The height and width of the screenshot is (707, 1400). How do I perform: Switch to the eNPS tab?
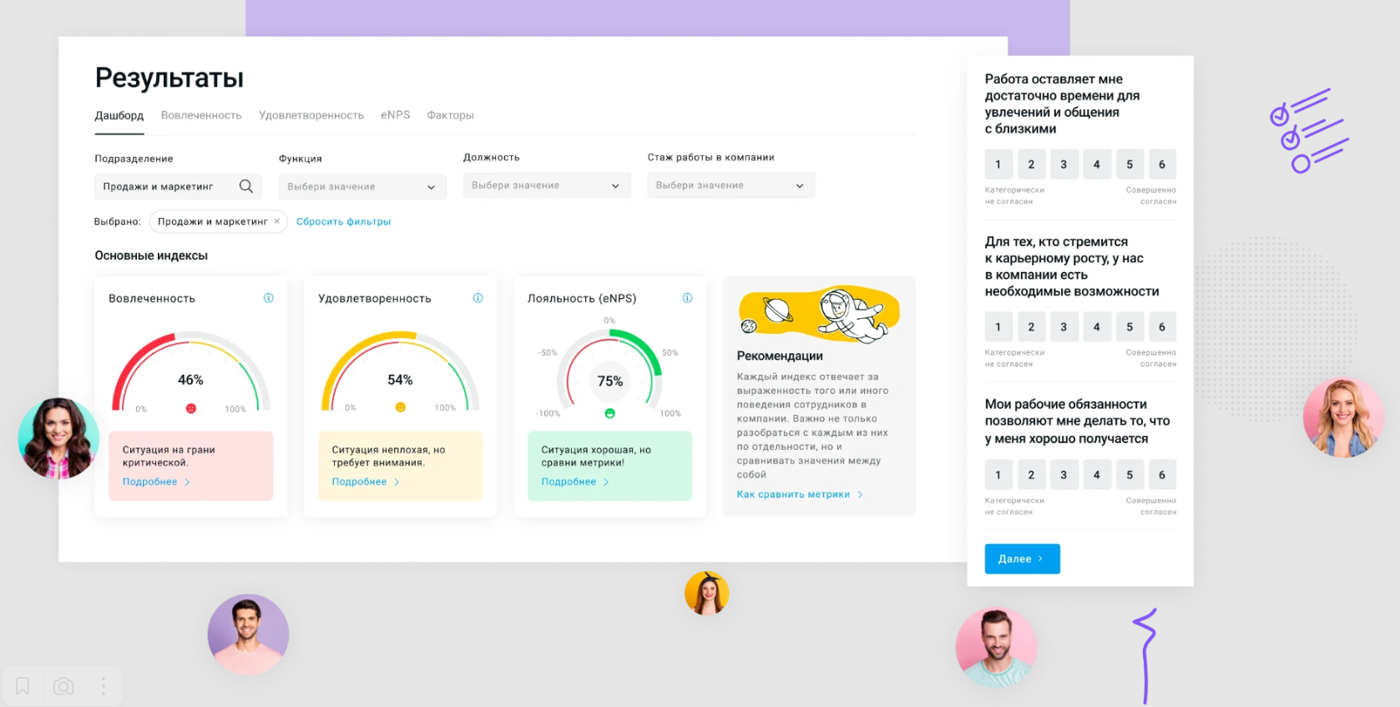pyautogui.click(x=396, y=115)
